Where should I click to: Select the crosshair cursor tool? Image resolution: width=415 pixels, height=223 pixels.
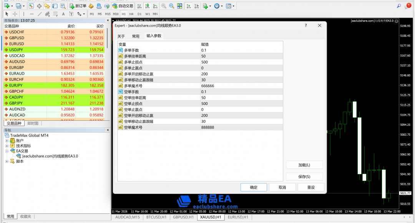(15, 14)
